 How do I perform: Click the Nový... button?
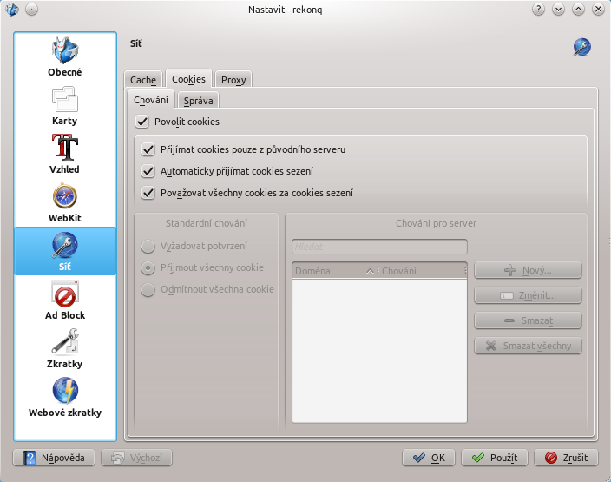[528, 270]
